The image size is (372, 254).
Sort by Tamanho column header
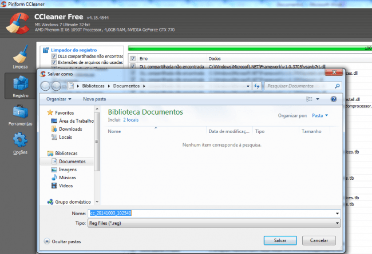tap(314, 131)
